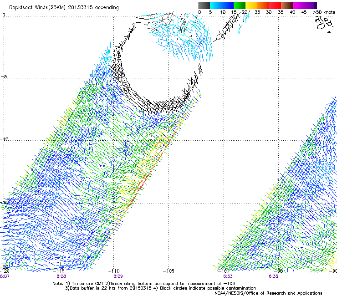
Task: Click the purple "8:33" time label
Action: point(228,276)
